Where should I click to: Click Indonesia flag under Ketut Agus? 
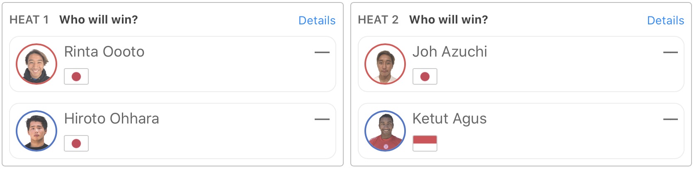(425, 143)
